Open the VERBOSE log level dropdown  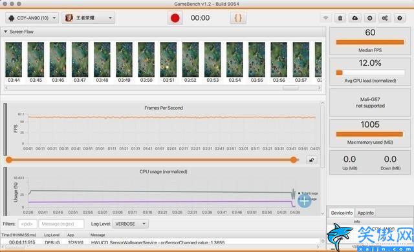click(130, 224)
